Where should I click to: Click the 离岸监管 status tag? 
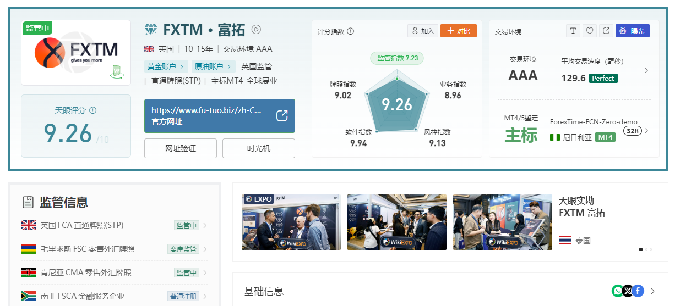coord(183,249)
